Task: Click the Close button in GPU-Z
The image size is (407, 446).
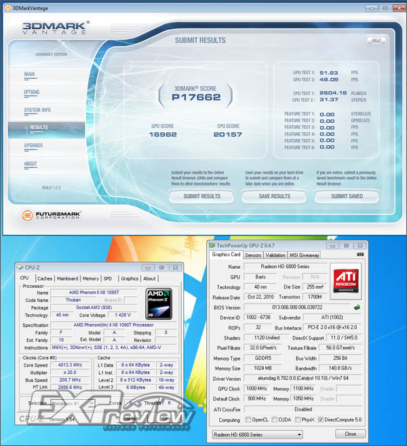Action: pyautogui.click(x=350, y=434)
